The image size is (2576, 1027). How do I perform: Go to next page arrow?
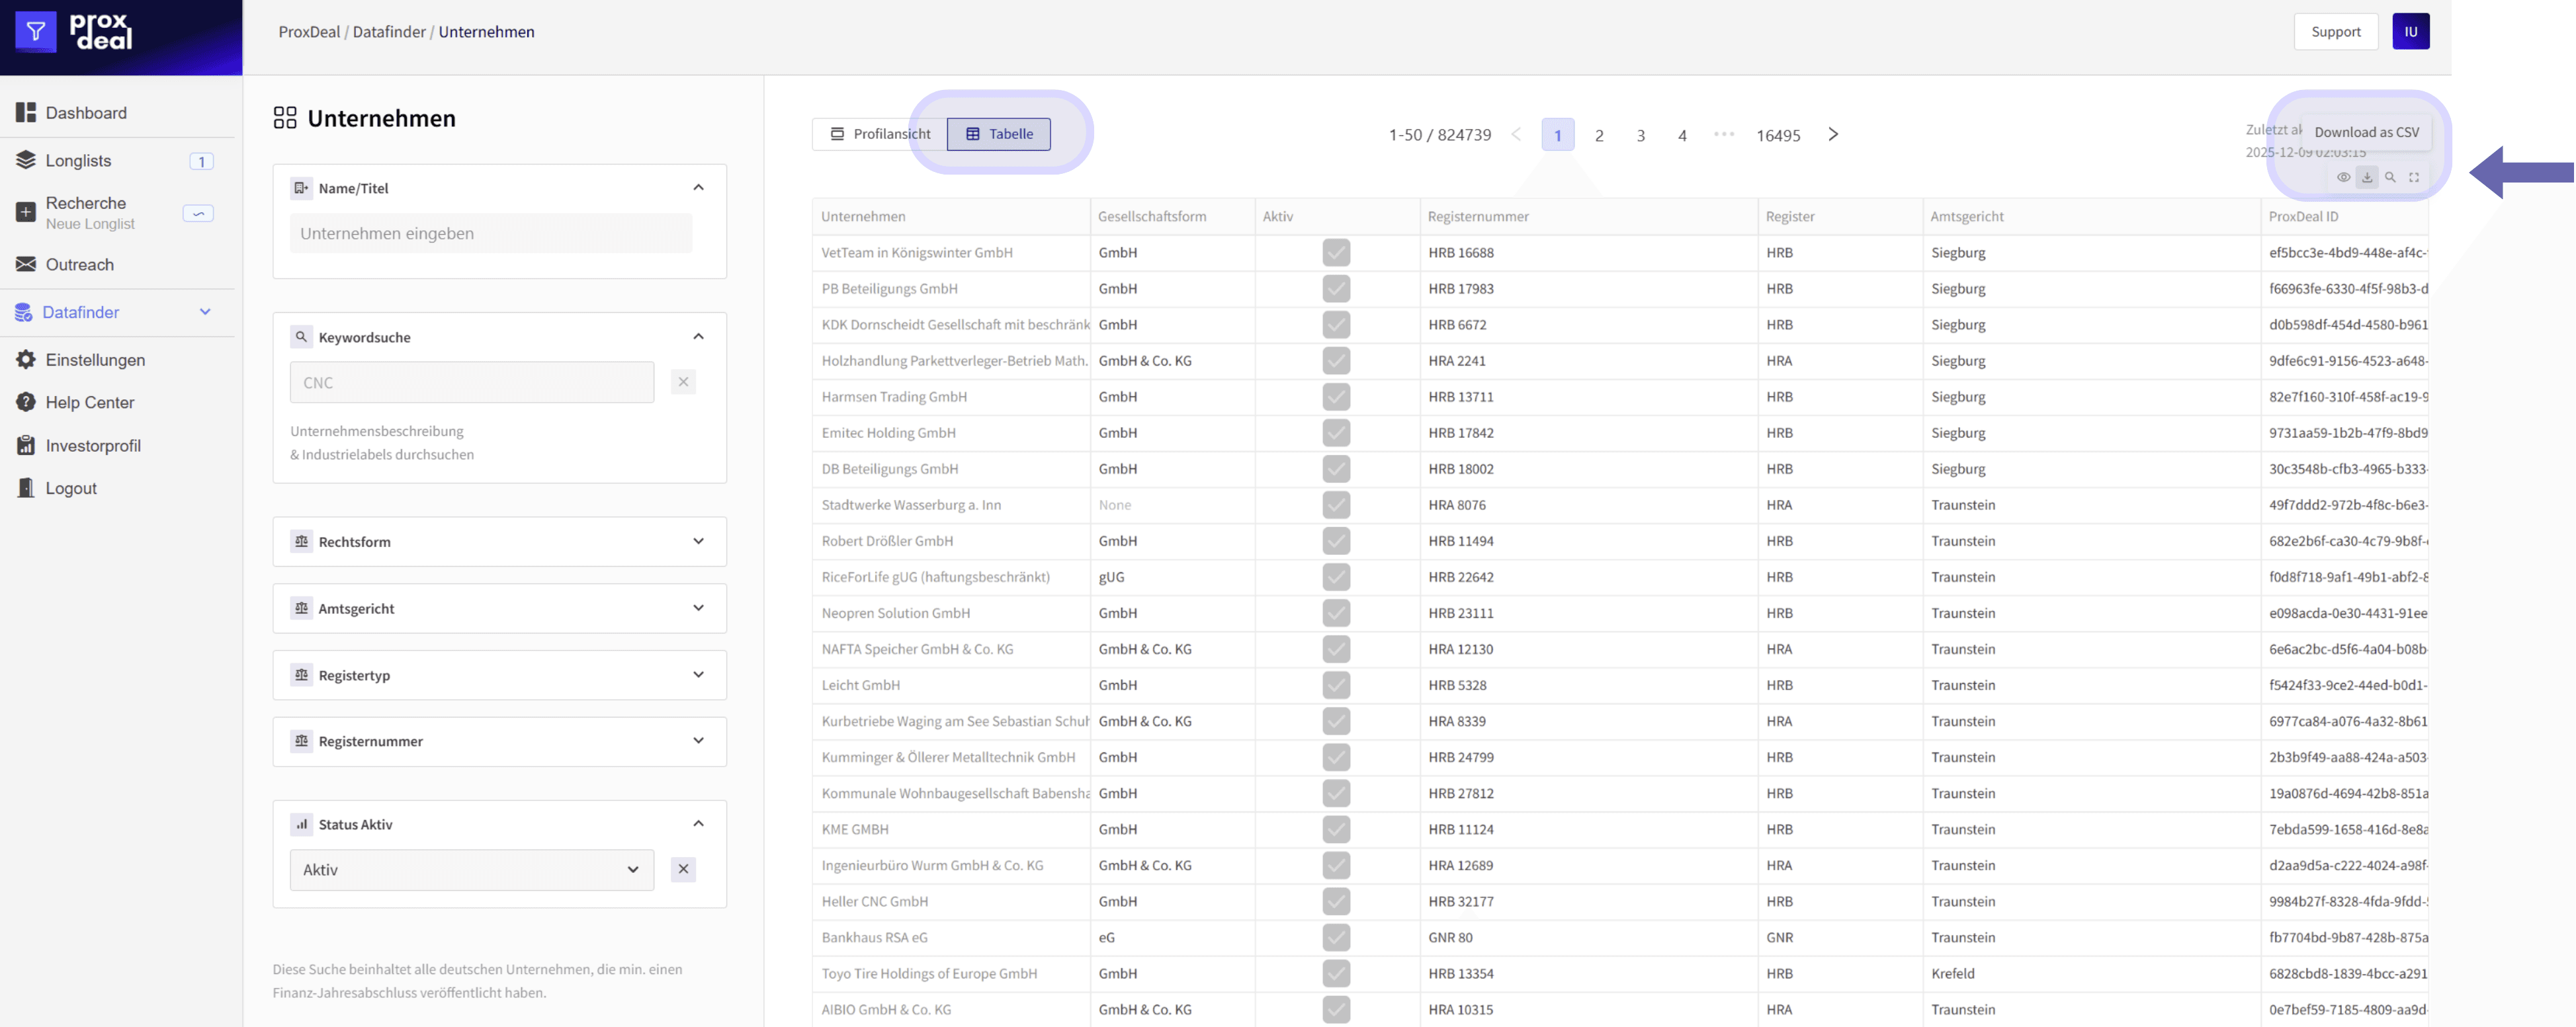[1832, 134]
